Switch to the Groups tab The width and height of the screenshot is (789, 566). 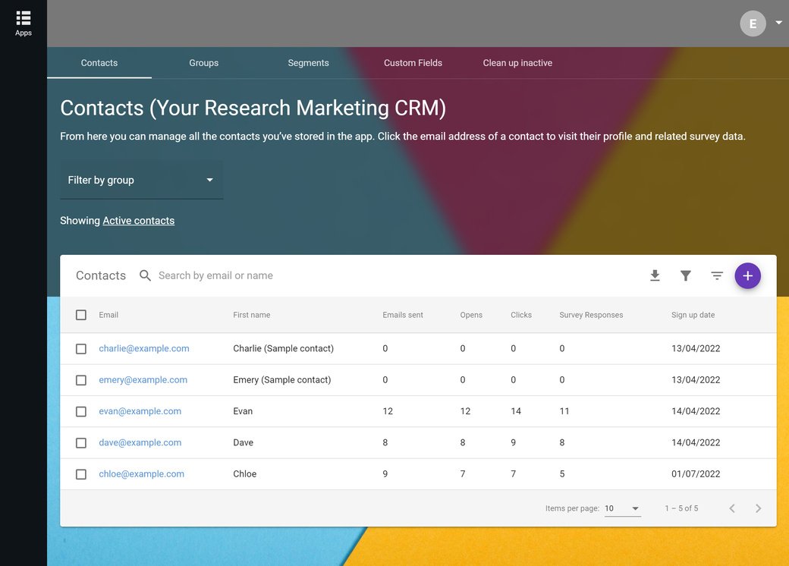point(203,62)
